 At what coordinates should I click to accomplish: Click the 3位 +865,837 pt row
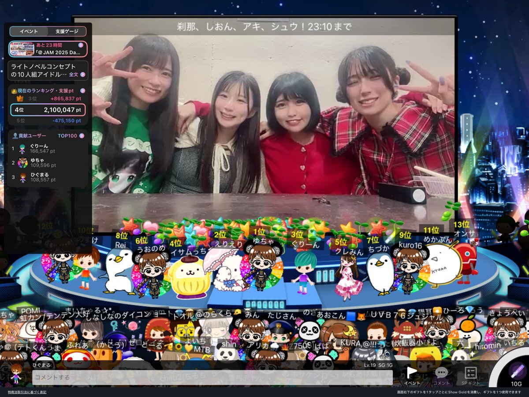48,99
